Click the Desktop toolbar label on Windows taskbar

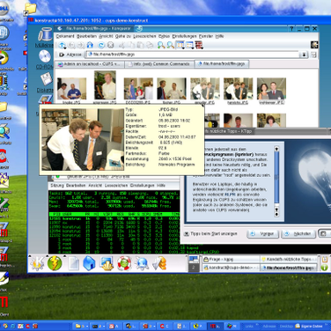(x=286, y=326)
